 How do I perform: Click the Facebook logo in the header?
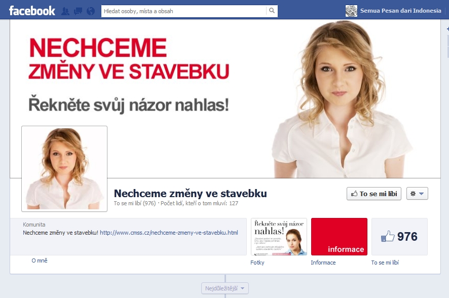point(32,11)
